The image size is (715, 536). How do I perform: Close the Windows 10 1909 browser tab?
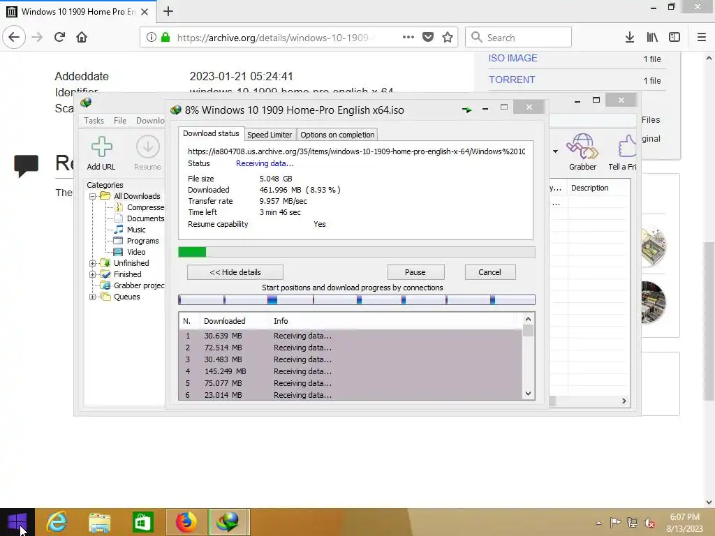145,12
